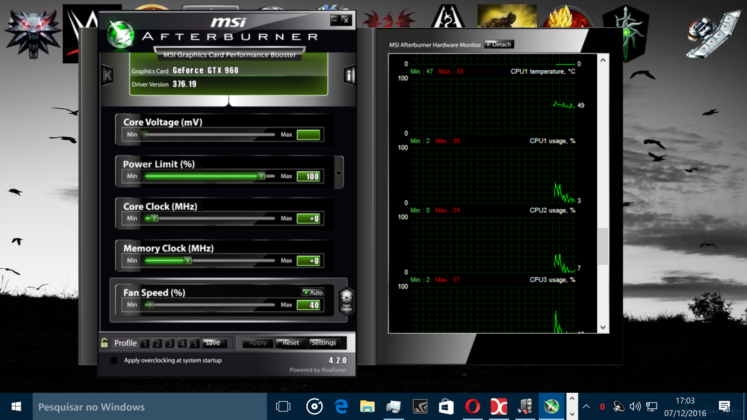Click Reset to restore default clocks

290,343
